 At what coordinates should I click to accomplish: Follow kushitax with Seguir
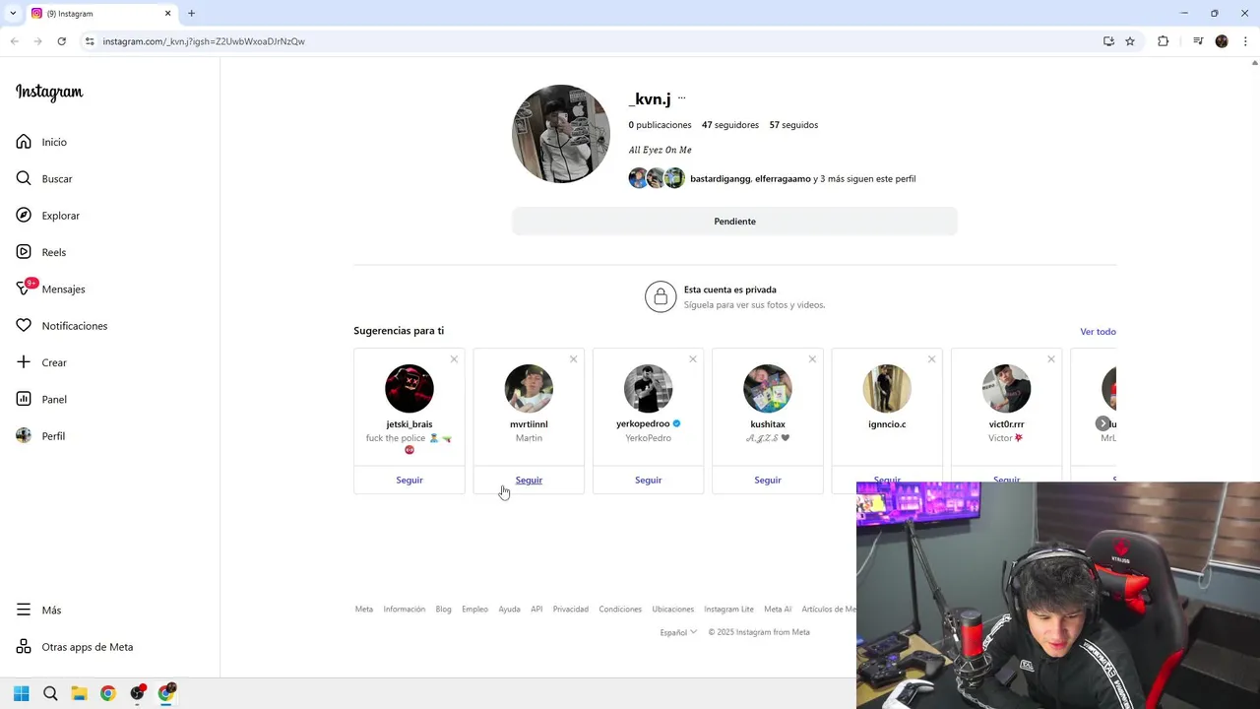[768, 481]
